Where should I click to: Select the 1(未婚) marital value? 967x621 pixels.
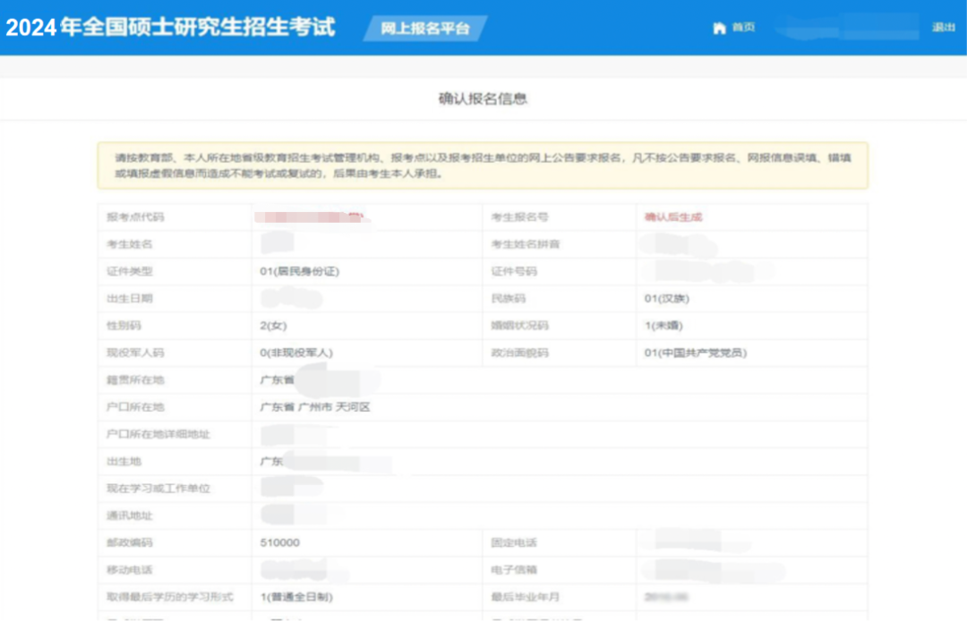663,326
